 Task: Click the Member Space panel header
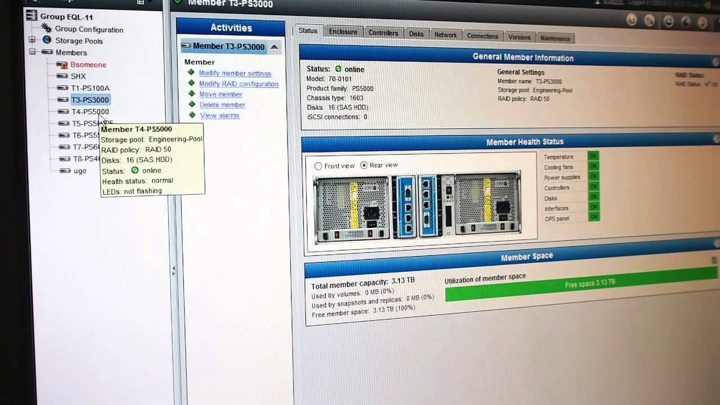click(x=513, y=256)
